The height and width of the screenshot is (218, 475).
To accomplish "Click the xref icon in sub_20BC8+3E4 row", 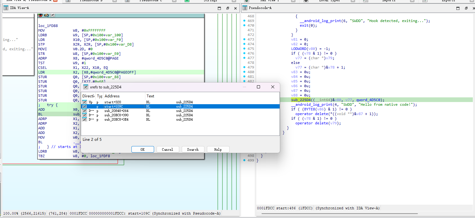I will (x=84, y=119).
